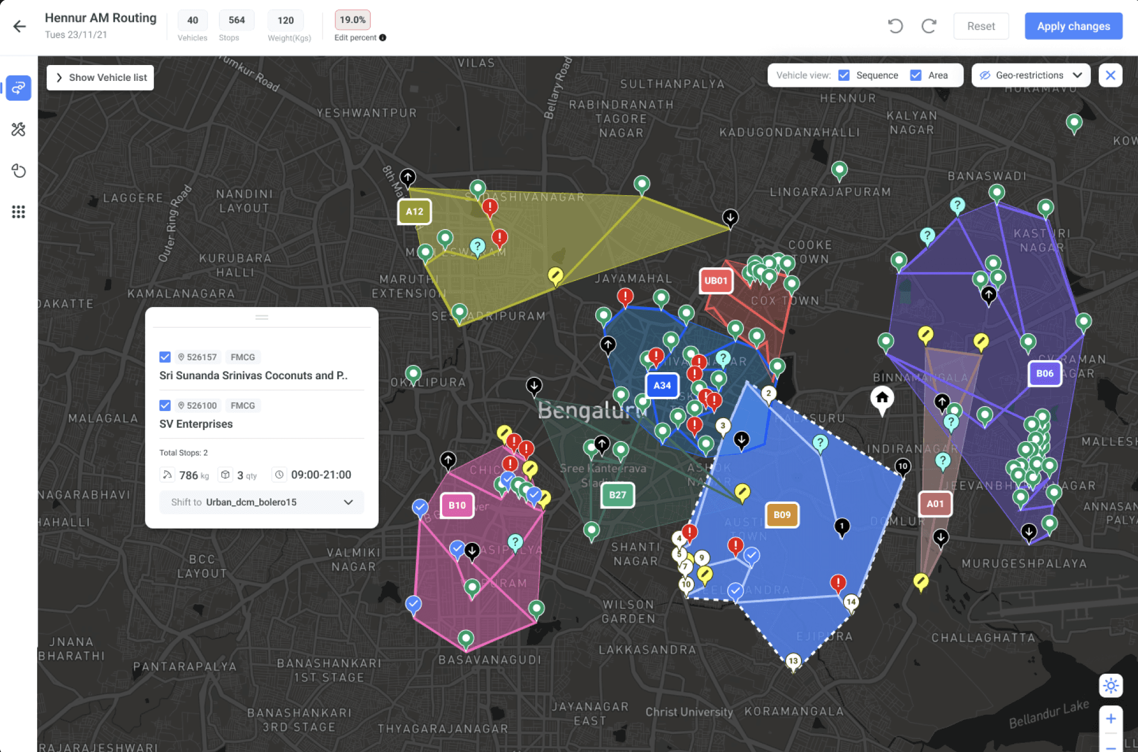Click the Reset button

[x=980, y=26]
